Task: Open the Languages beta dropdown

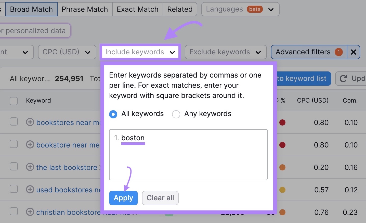Action: tap(240, 9)
